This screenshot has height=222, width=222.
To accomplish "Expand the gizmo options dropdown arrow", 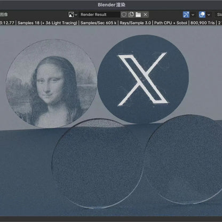I will click(193, 15).
